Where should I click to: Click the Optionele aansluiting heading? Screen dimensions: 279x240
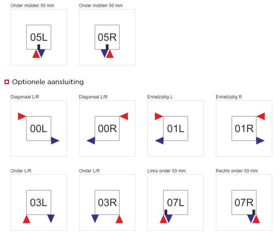tap(48, 82)
